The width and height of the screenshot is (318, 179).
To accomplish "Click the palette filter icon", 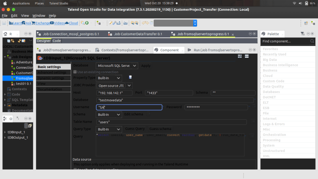I will [x=302, y=34].
